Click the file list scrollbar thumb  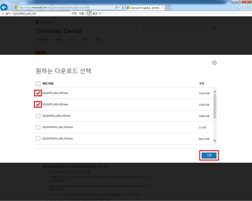[x=215, y=106]
